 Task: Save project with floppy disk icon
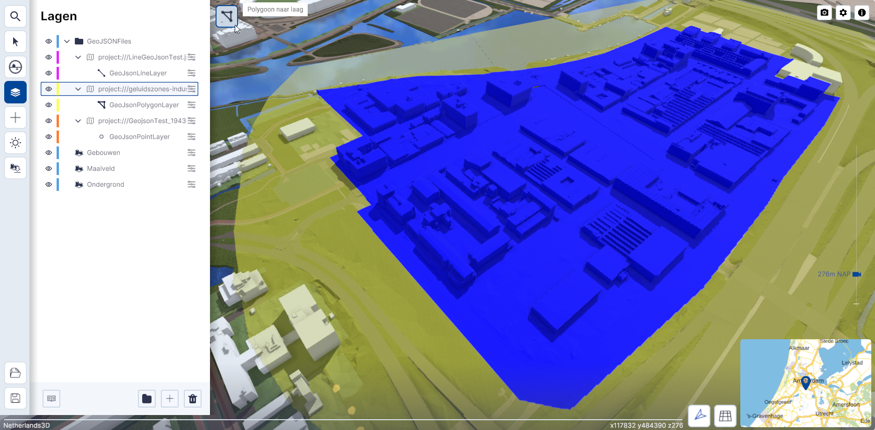(15, 398)
